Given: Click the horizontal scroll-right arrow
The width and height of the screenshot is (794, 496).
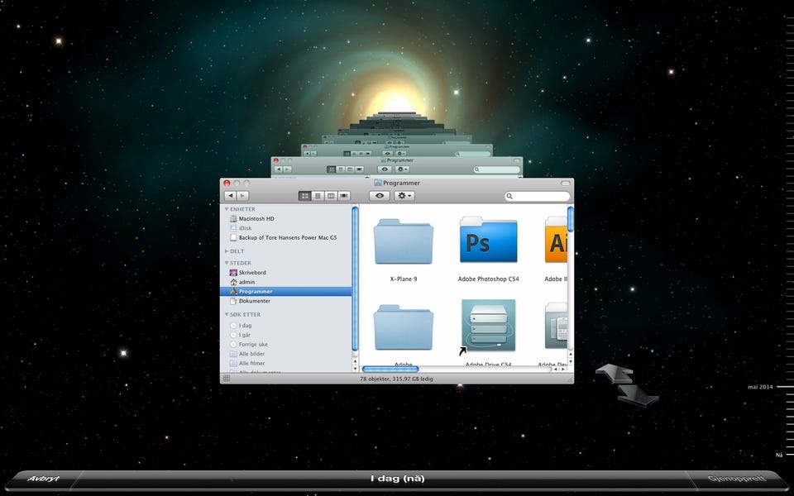Looking at the screenshot, I should click(x=563, y=369).
